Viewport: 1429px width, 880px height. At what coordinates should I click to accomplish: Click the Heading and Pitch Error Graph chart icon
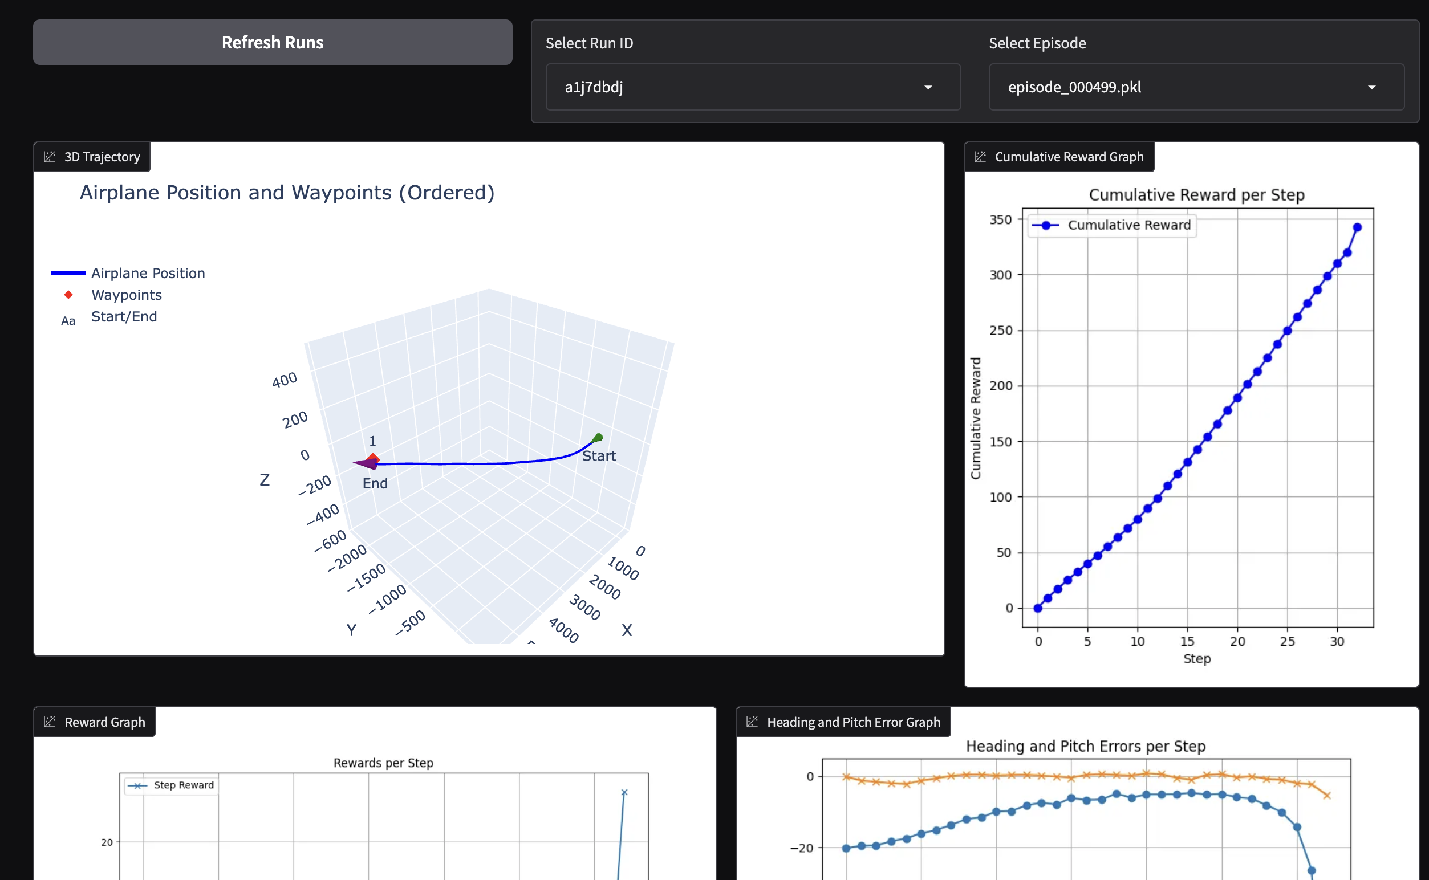752,722
